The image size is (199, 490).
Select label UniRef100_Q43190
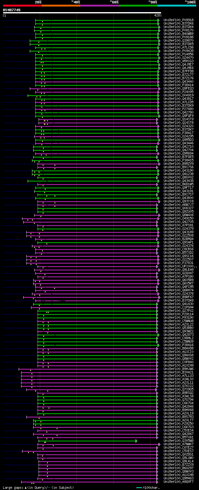tap(178, 171)
